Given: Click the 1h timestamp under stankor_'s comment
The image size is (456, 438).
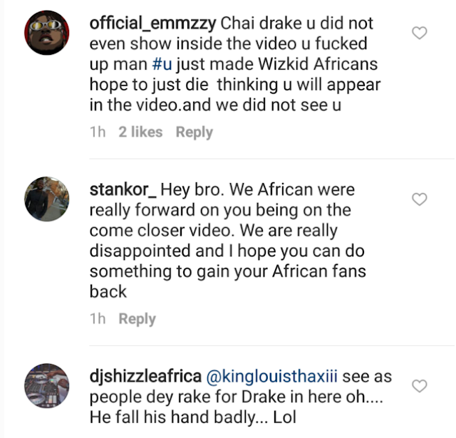Looking at the screenshot, I should [x=98, y=319].
